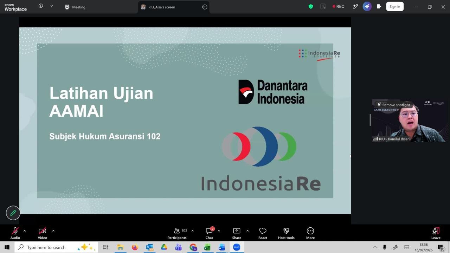The height and width of the screenshot is (253, 450).
Task: Select the Zoom taskbar icon
Action: pos(237,247)
